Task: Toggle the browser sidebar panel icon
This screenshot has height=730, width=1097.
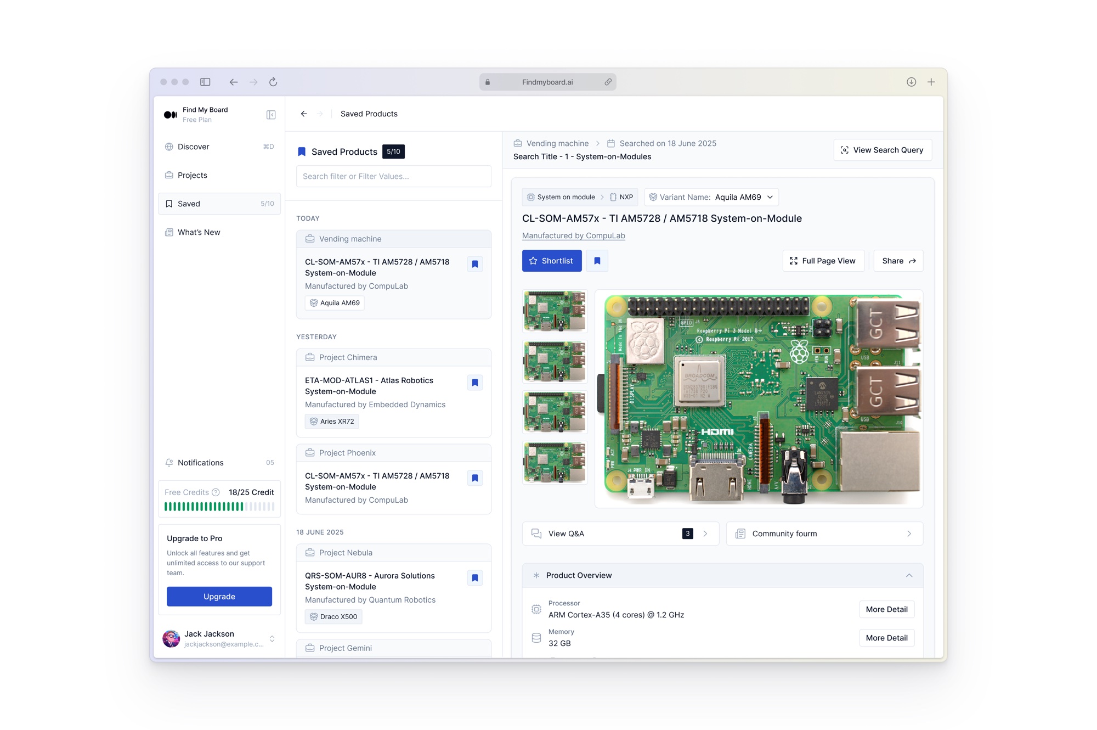Action: coord(205,82)
